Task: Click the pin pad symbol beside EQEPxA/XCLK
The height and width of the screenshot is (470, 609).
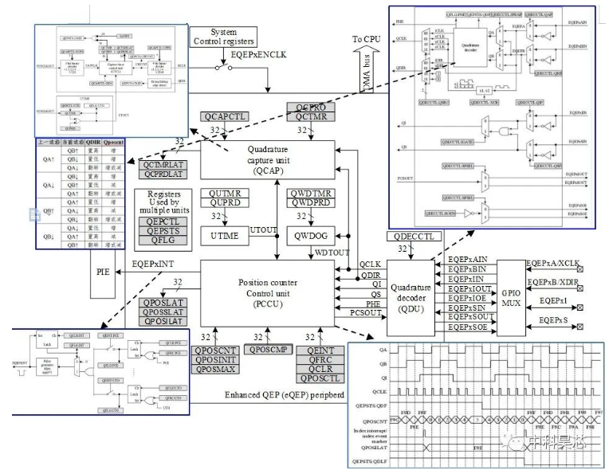Action: [x=580, y=268]
